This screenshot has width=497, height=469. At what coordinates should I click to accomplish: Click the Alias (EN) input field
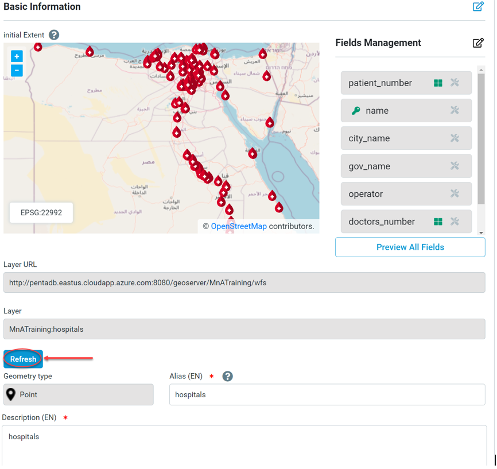pos(327,395)
